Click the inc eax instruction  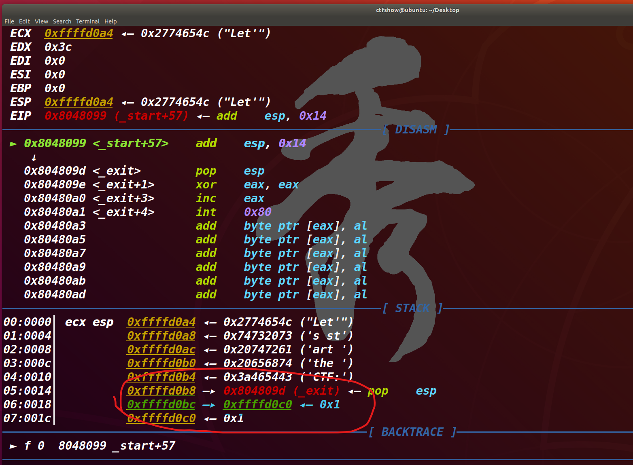click(230, 198)
